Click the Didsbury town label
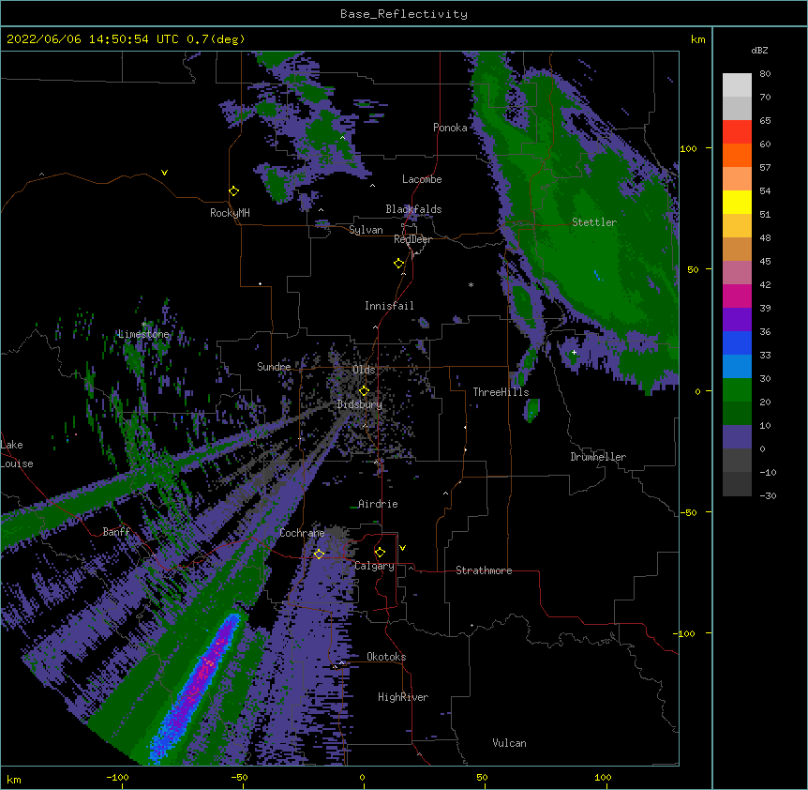Image resolution: width=808 pixels, height=790 pixels. 360,404
